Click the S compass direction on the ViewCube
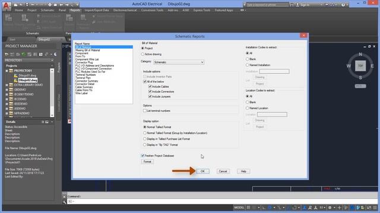 360,78
